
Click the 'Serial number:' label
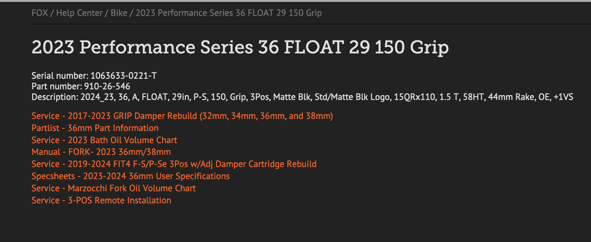[60, 76]
